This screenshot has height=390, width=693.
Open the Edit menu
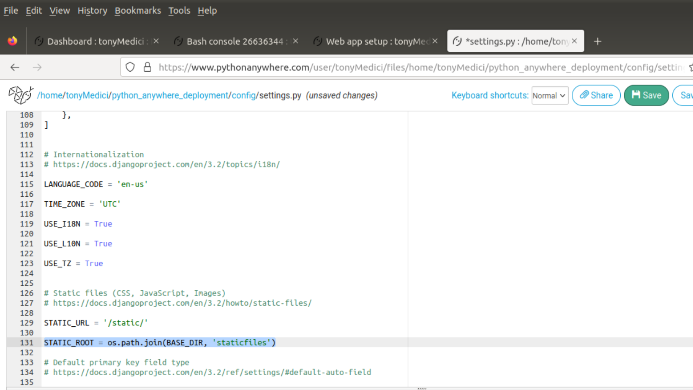coord(34,11)
